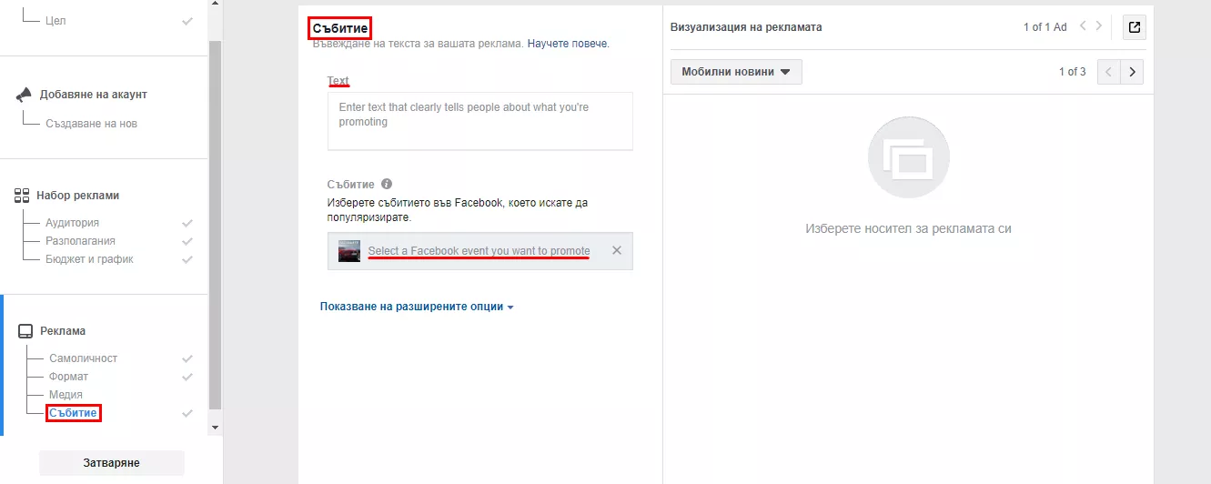The height and width of the screenshot is (484, 1211).
Task: Open Създаване на нов in sidebar
Action: (91, 124)
